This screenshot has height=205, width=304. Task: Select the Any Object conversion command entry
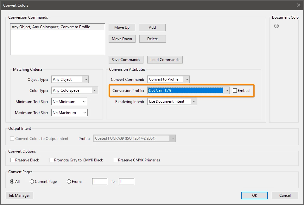click(x=58, y=27)
